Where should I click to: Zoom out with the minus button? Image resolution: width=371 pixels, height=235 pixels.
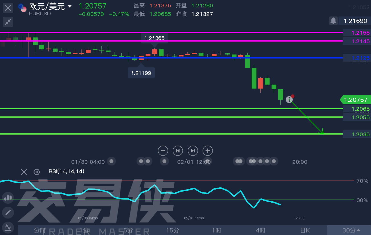tap(163, 151)
